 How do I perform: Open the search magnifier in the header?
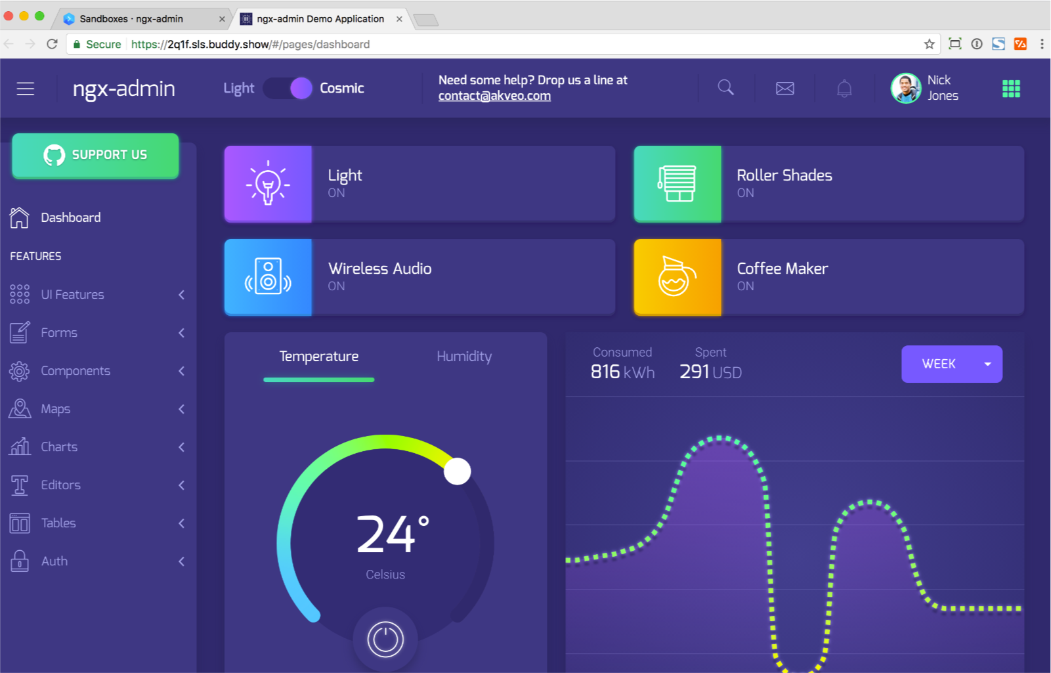coord(725,87)
